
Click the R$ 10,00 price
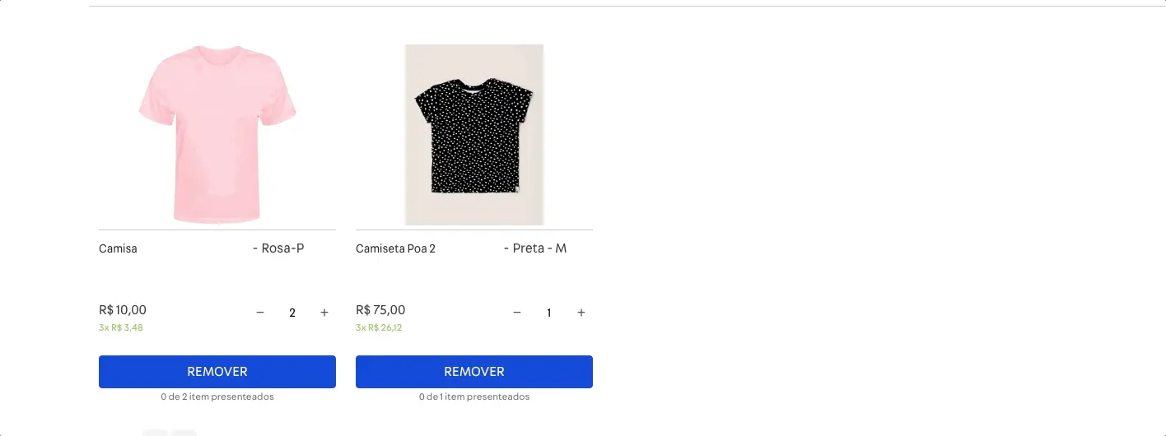tap(123, 310)
